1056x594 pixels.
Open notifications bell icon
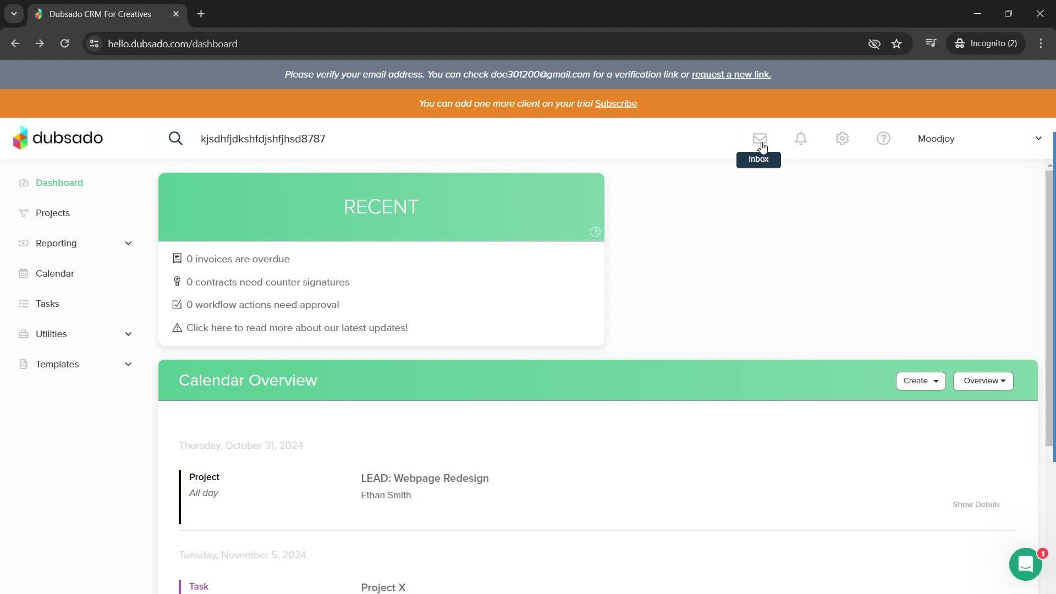click(801, 139)
